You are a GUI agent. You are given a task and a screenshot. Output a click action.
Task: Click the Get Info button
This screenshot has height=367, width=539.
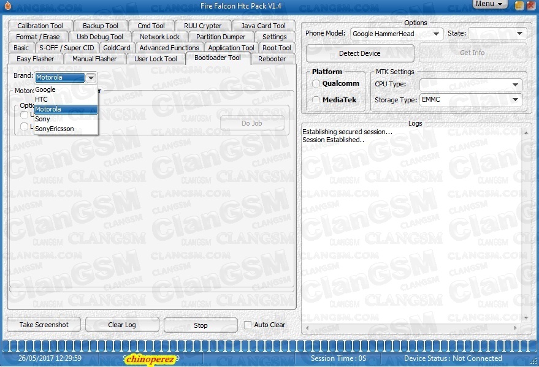pos(472,53)
